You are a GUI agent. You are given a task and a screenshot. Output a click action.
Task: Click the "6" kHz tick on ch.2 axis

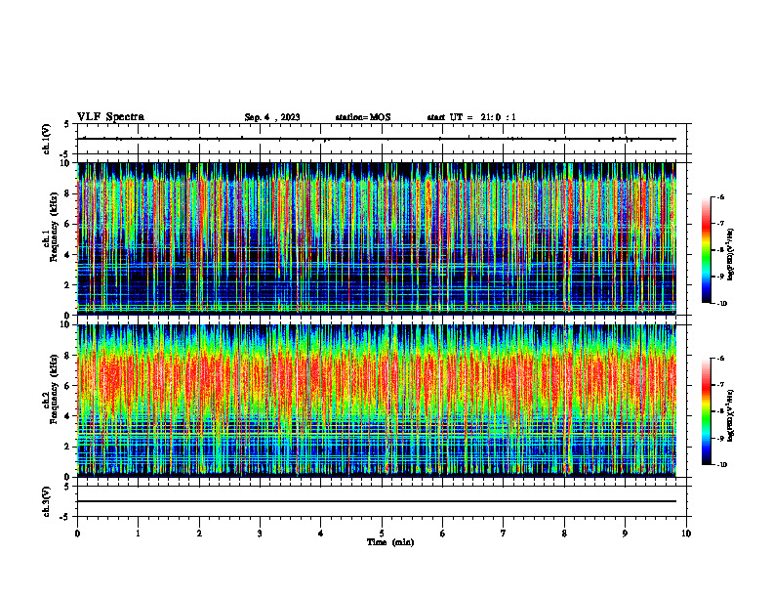[69, 386]
